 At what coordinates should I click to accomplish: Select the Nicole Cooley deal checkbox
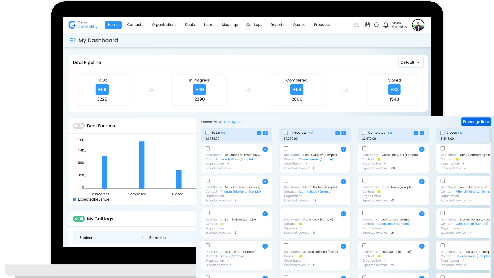(x=286, y=149)
